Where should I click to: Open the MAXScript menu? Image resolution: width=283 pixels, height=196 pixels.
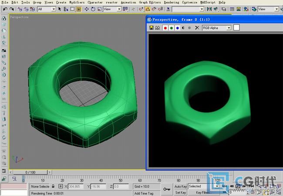208,2
